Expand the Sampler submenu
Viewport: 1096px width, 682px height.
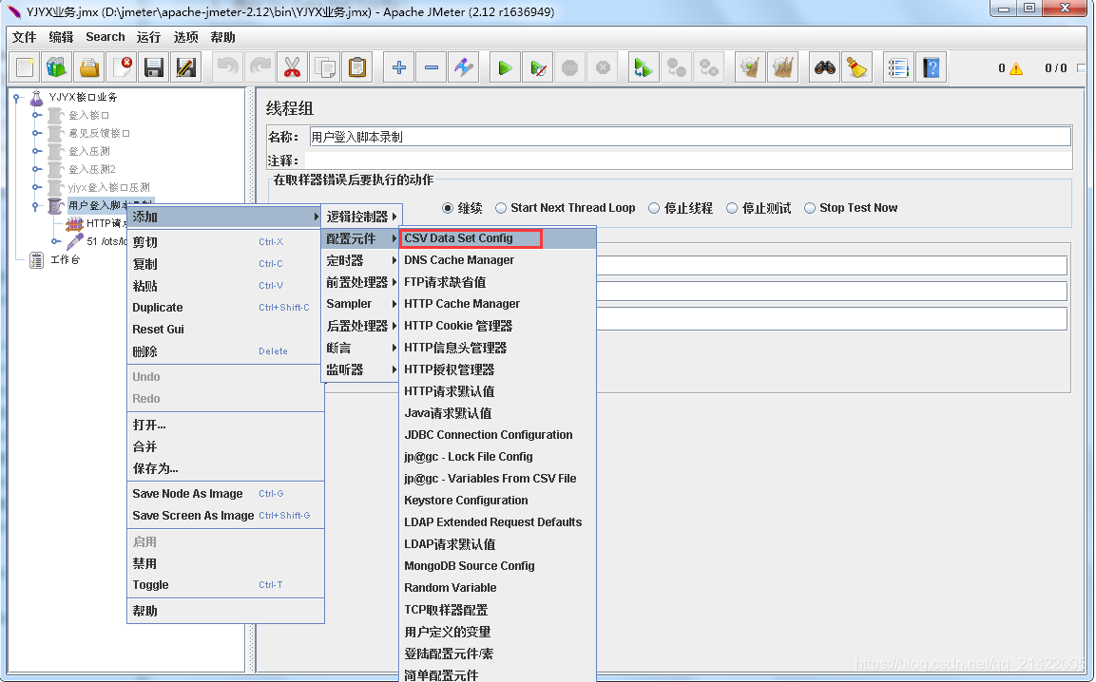point(360,304)
